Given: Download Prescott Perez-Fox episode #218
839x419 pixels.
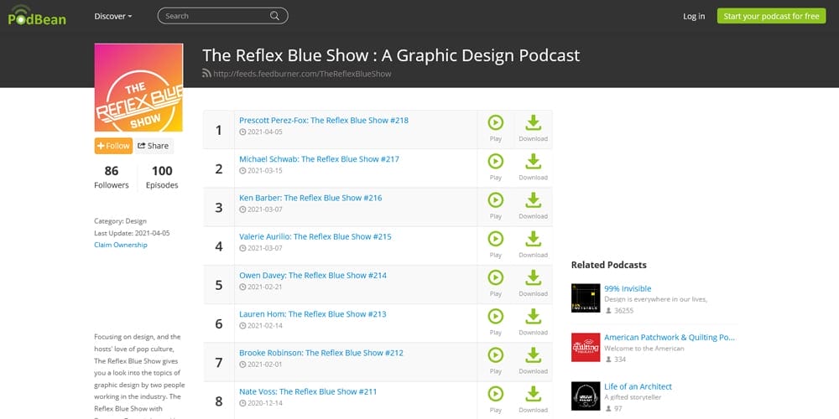Looking at the screenshot, I should (x=533, y=127).
